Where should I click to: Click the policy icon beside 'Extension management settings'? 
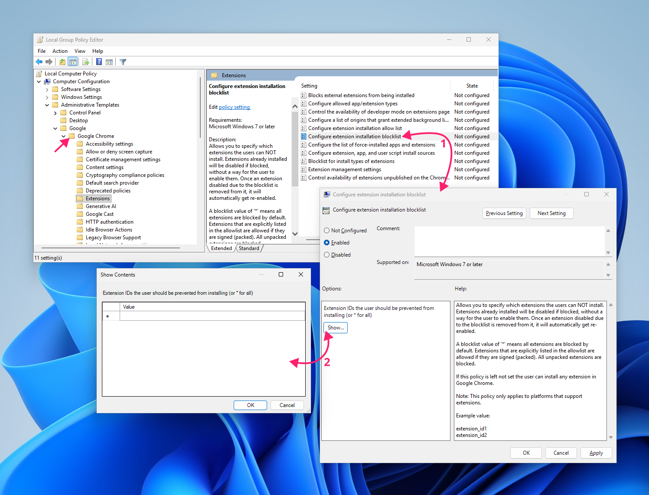coord(304,169)
